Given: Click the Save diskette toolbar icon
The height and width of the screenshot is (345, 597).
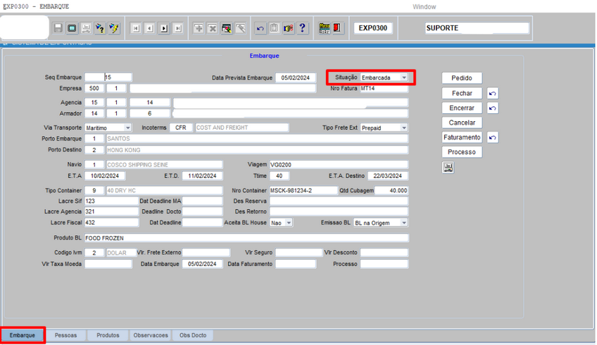Looking at the screenshot, I should click(x=58, y=28).
